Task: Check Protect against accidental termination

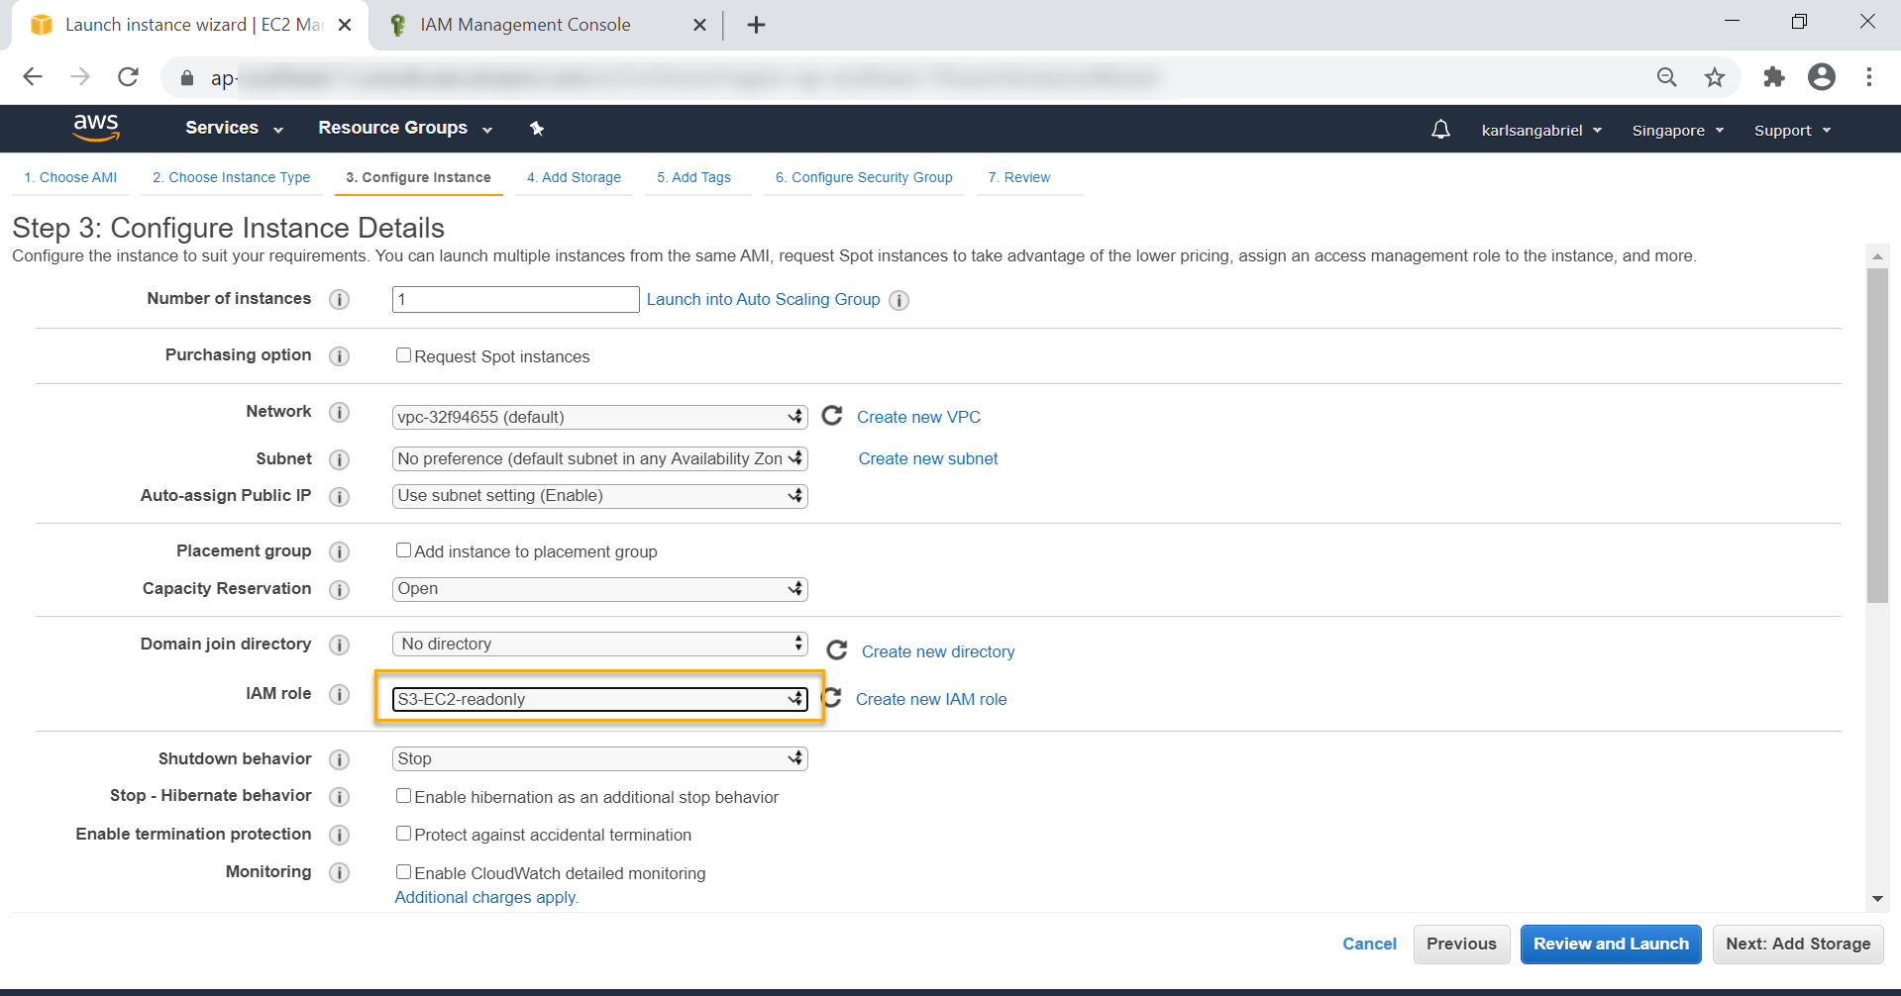Action: [x=403, y=834]
